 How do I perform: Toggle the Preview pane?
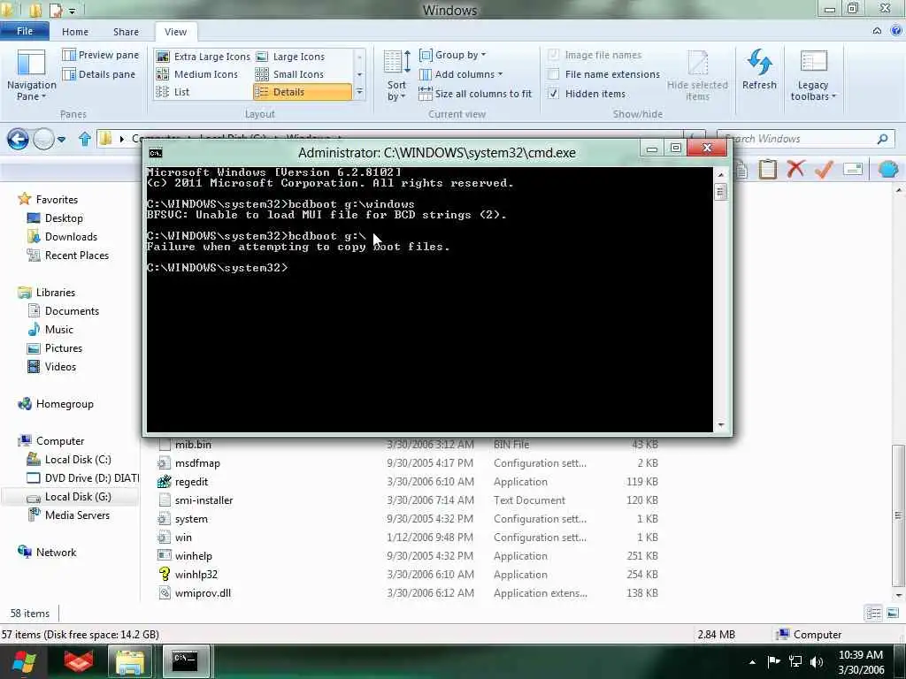[101, 55]
